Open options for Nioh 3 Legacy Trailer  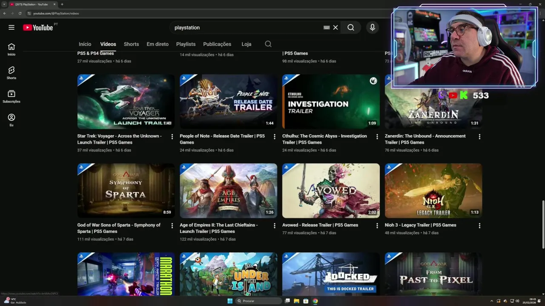click(479, 226)
